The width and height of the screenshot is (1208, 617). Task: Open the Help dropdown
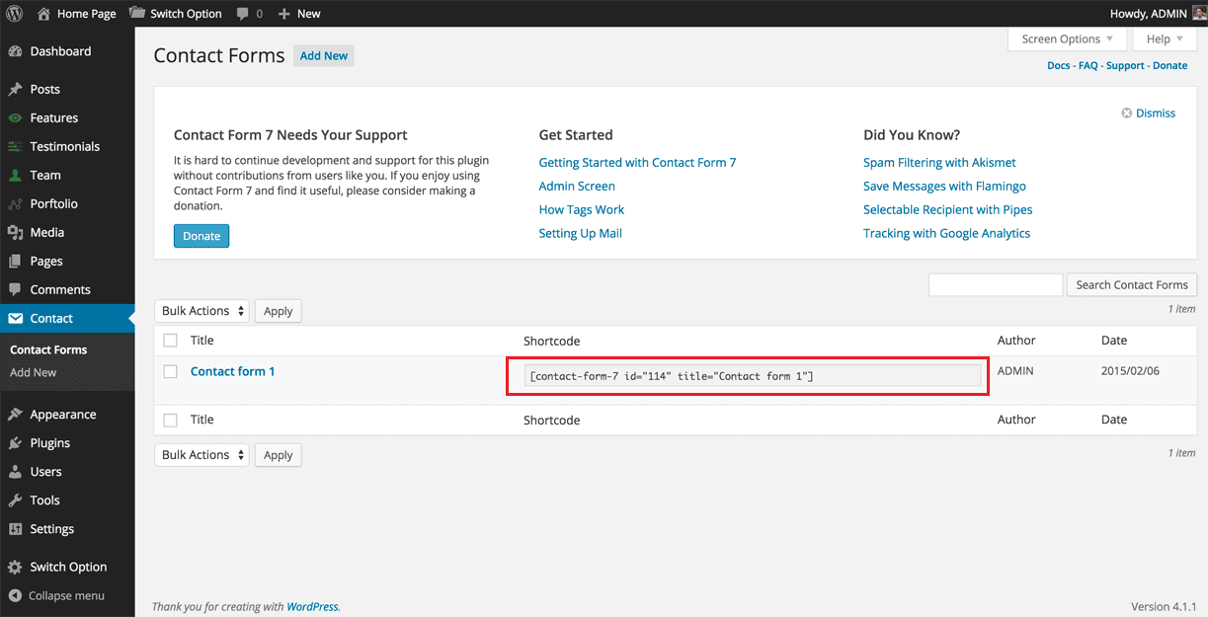pos(1164,39)
